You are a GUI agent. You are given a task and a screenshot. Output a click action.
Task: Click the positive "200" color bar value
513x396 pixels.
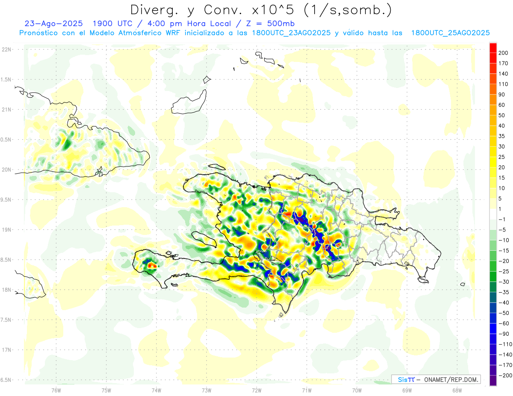pyautogui.click(x=503, y=53)
